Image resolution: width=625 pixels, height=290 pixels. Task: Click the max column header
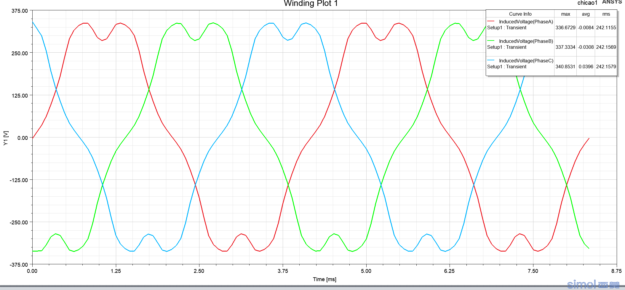[565, 14]
